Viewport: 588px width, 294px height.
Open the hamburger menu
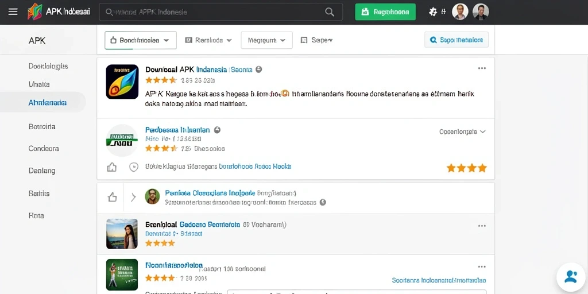pos(13,12)
